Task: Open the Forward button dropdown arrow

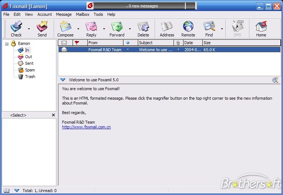Action: pos(130,29)
